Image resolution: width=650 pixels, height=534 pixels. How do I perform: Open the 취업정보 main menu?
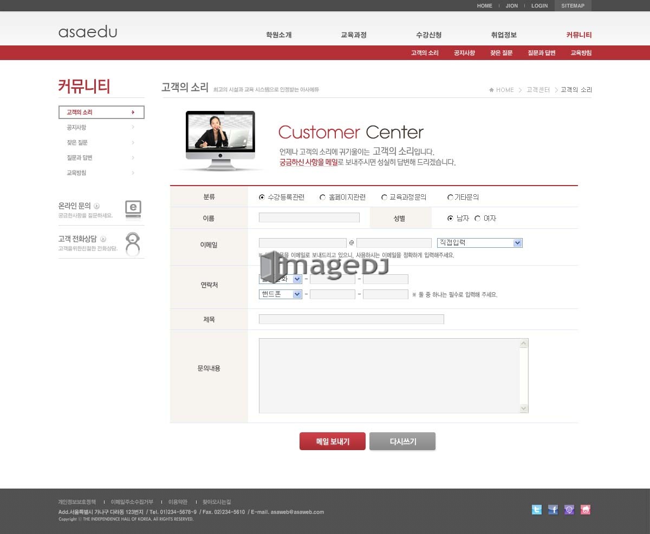point(504,35)
